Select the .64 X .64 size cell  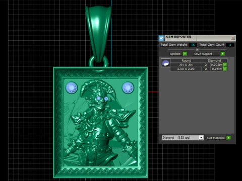[x=186, y=65]
